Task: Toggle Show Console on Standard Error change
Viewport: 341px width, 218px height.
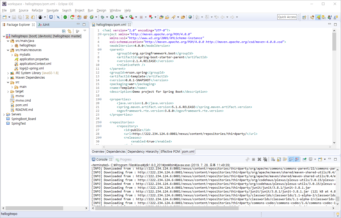Action: point(297,159)
